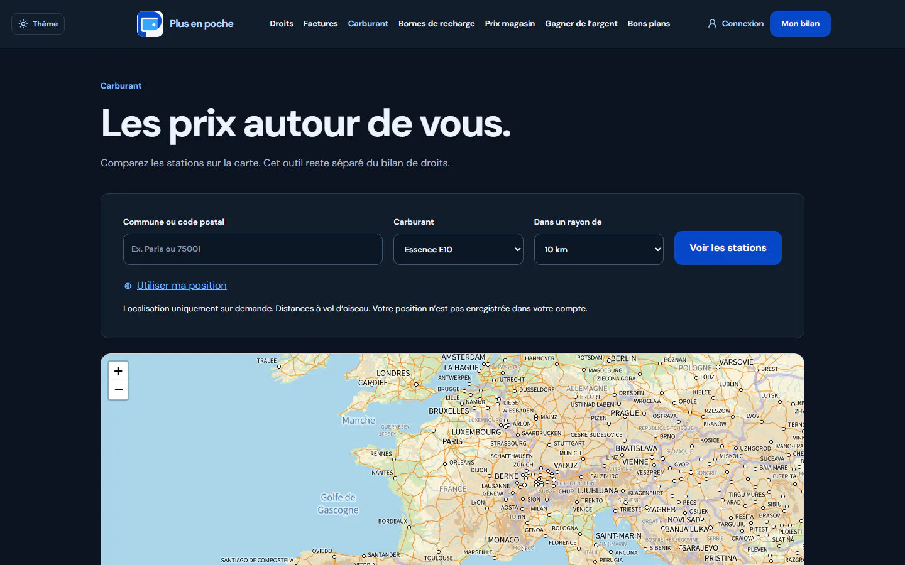Click the locate crosshair icon
The height and width of the screenshot is (565, 905).
click(128, 286)
